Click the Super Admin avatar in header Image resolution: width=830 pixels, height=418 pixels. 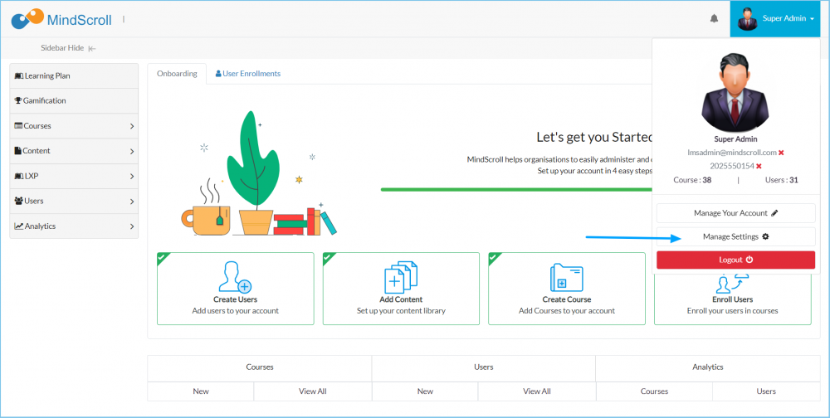pyautogui.click(x=748, y=19)
